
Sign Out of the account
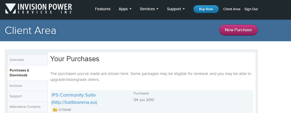click(x=251, y=9)
